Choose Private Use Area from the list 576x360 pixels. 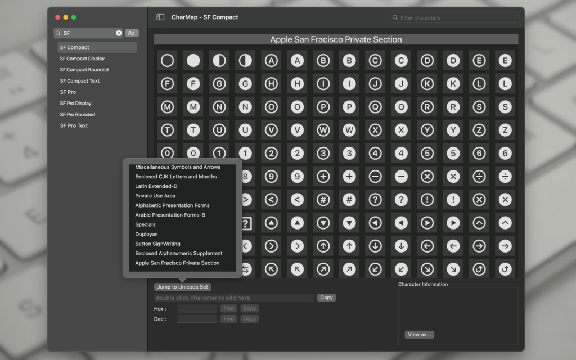[155, 196]
